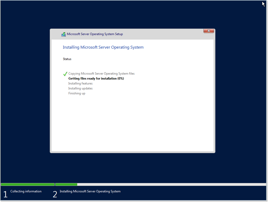This screenshot has width=268, height=202.
Task: Select the green checkmark next to completed step
Action: point(65,74)
